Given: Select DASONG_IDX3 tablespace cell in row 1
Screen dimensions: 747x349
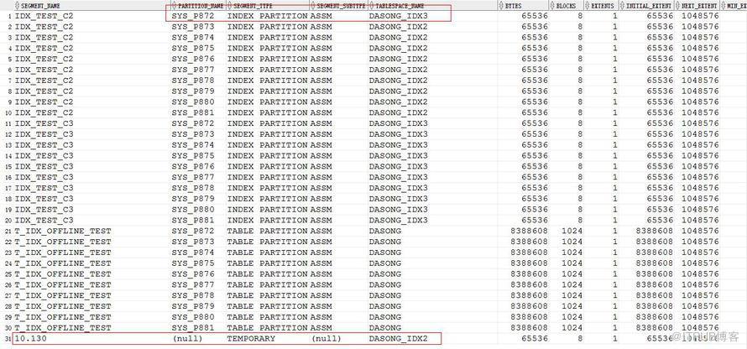Looking at the screenshot, I should click(x=399, y=16).
